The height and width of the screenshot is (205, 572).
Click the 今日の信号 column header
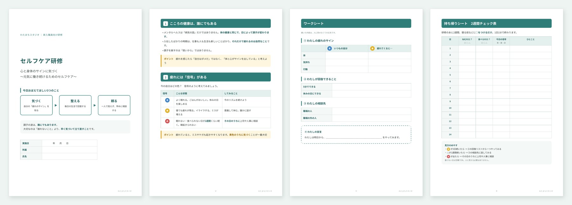click(501, 41)
